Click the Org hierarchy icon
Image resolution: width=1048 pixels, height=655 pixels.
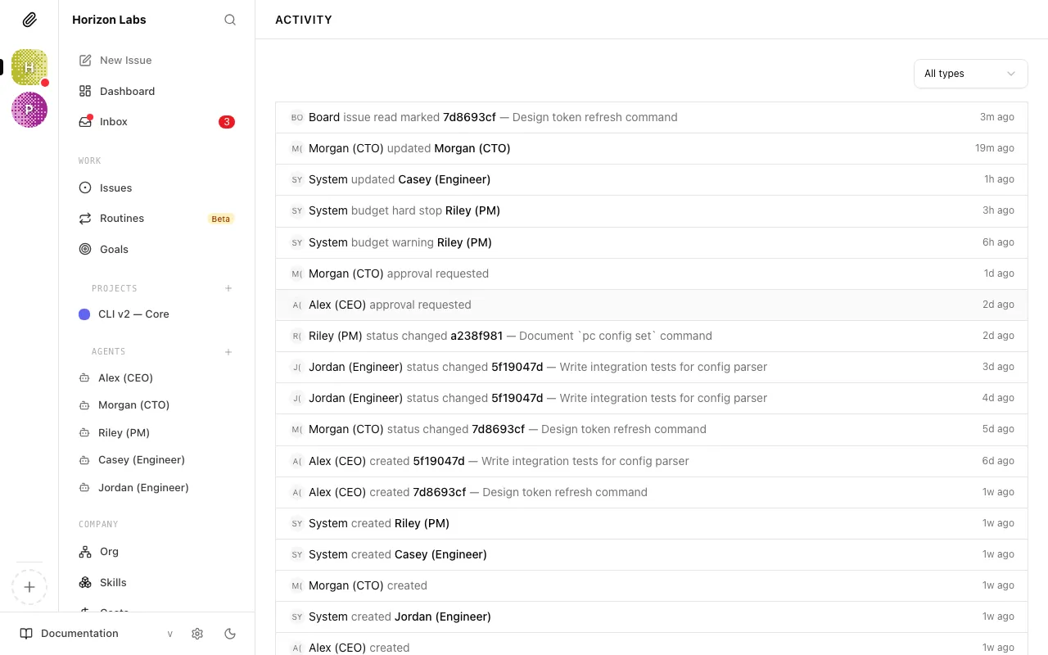(85, 552)
